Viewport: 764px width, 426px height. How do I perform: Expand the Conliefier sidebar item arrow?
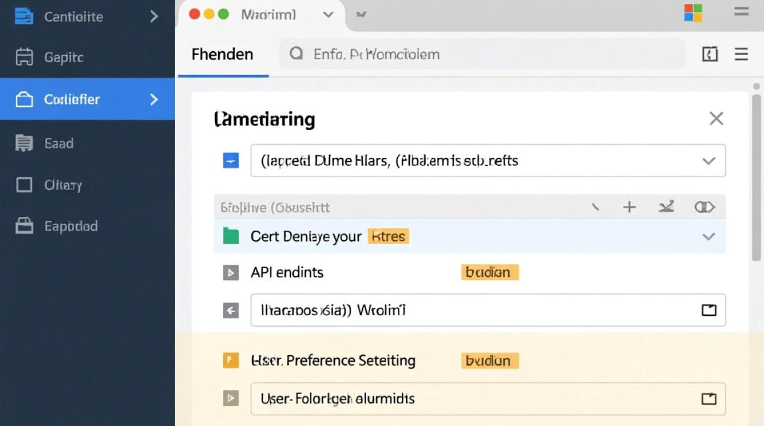pos(153,99)
